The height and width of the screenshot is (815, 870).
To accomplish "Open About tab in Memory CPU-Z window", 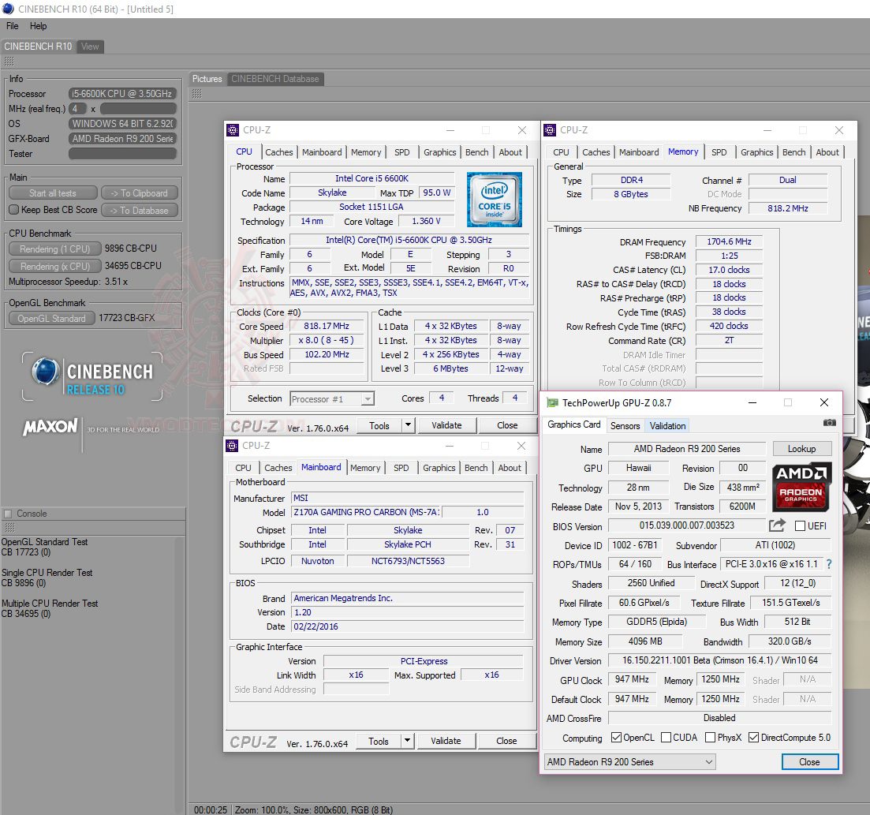I will pos(827,152).
